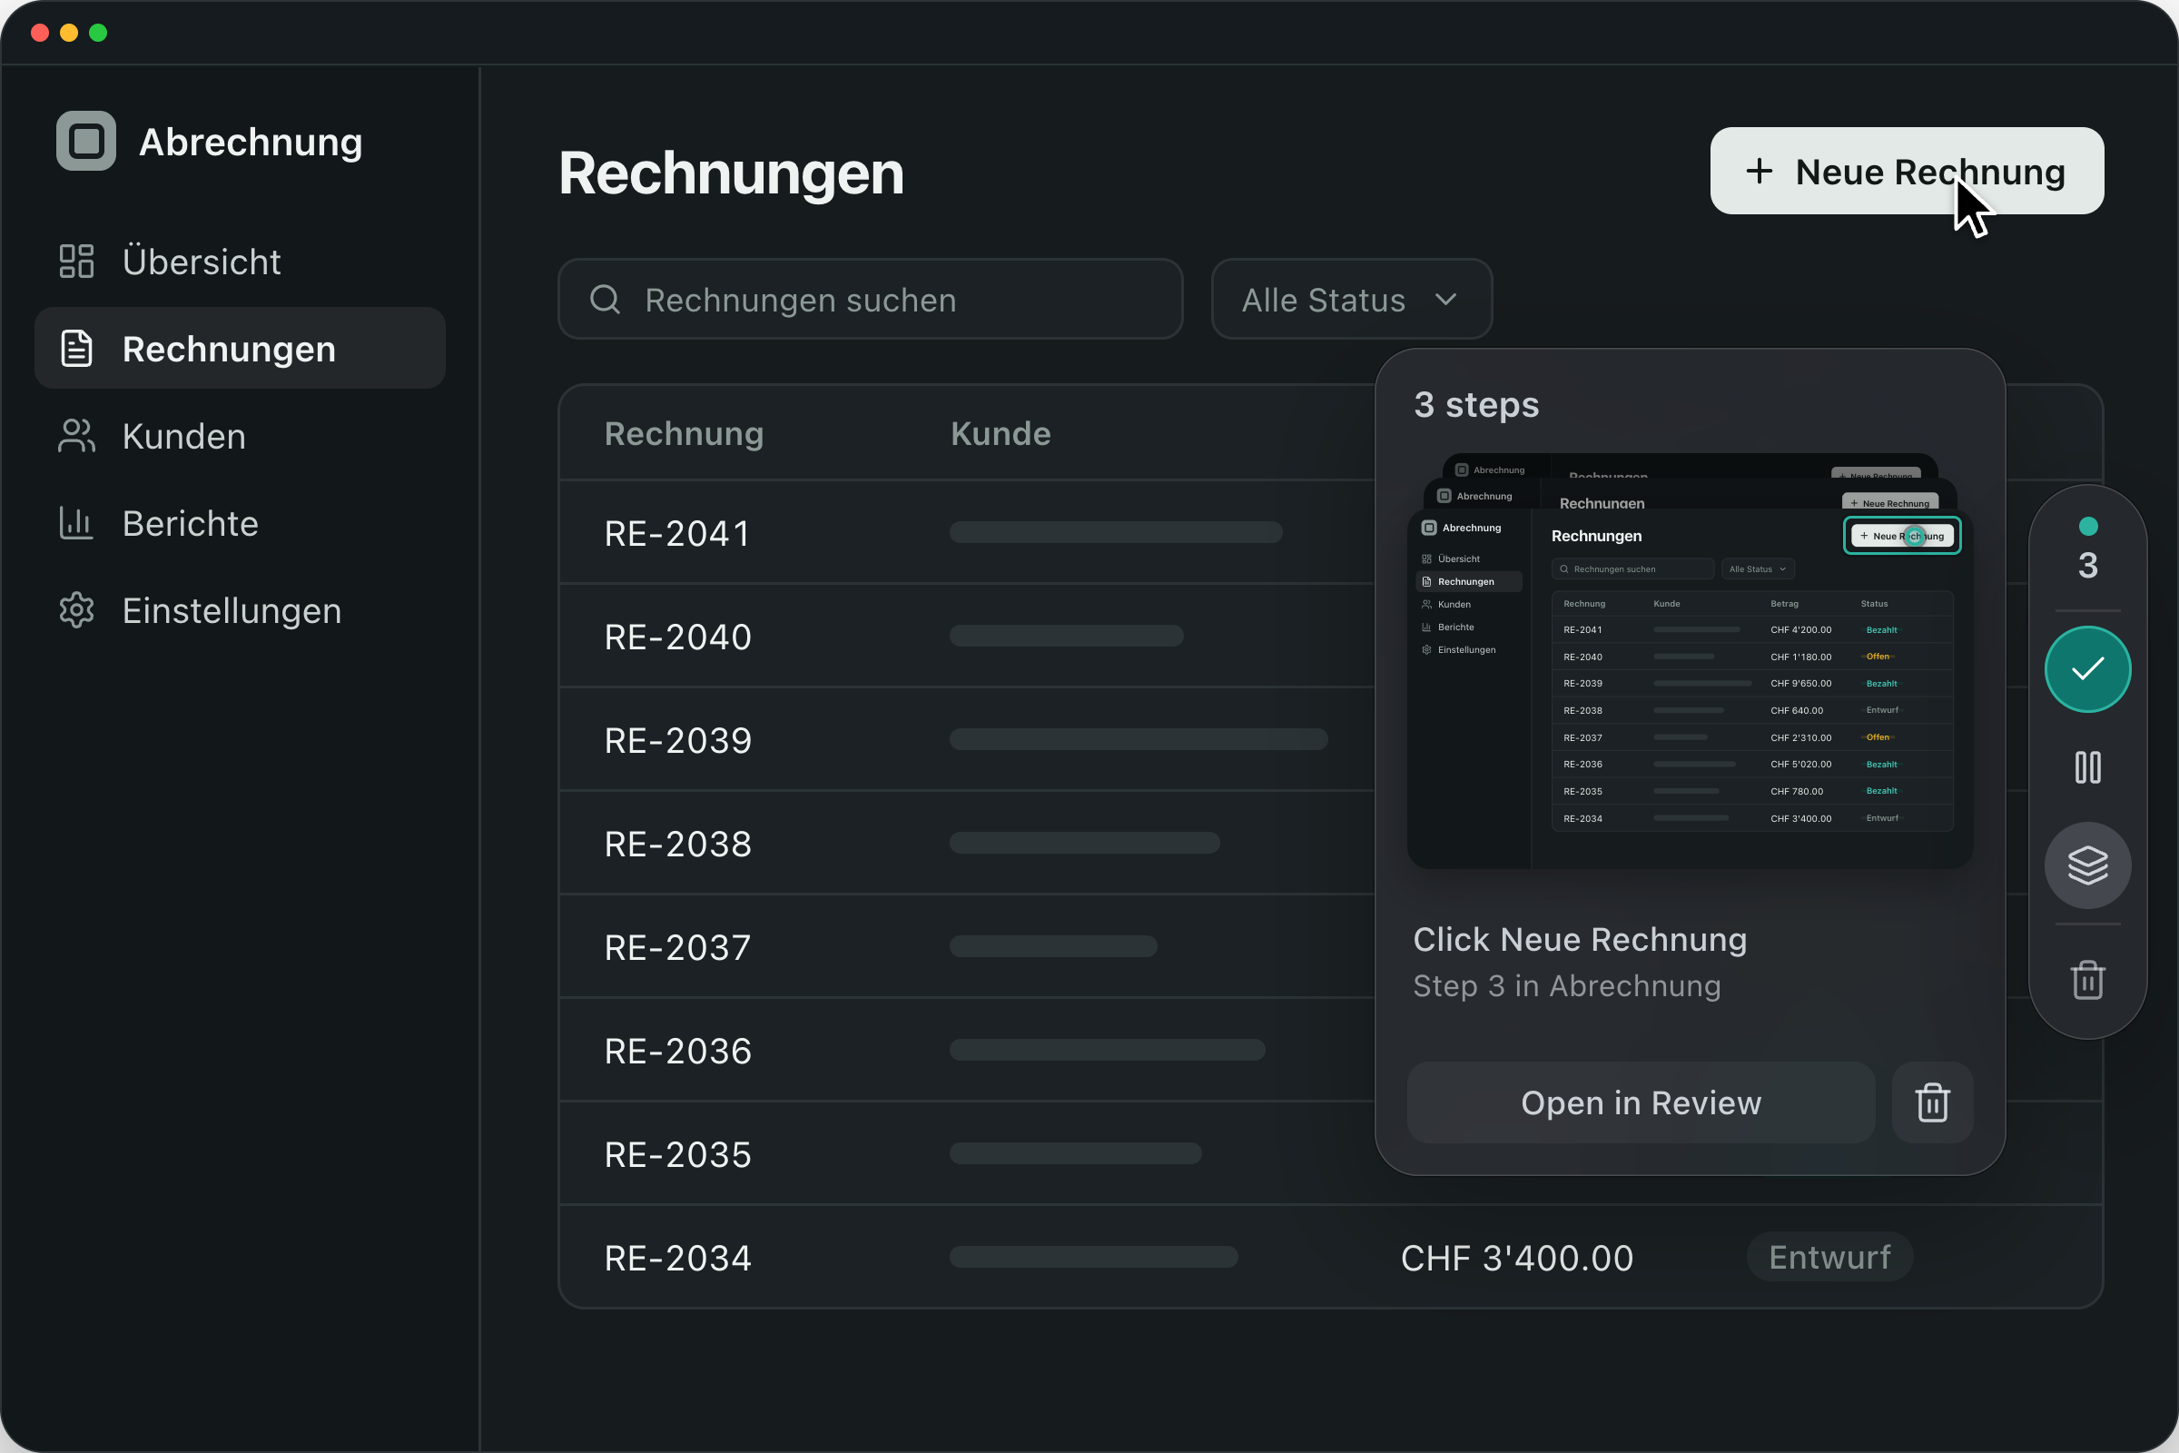Discard recording via trash icon in recorder pill
Screen dimensions: 2179x1453
(x=2087, y=980)
